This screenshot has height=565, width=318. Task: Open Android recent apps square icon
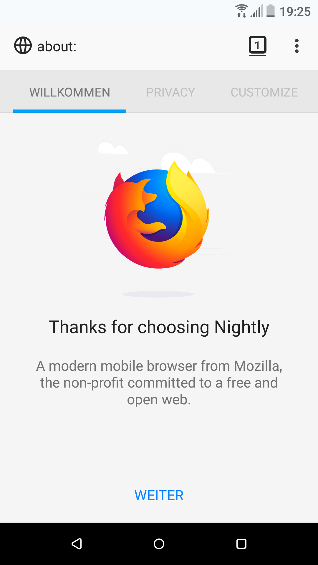(241, 544)
